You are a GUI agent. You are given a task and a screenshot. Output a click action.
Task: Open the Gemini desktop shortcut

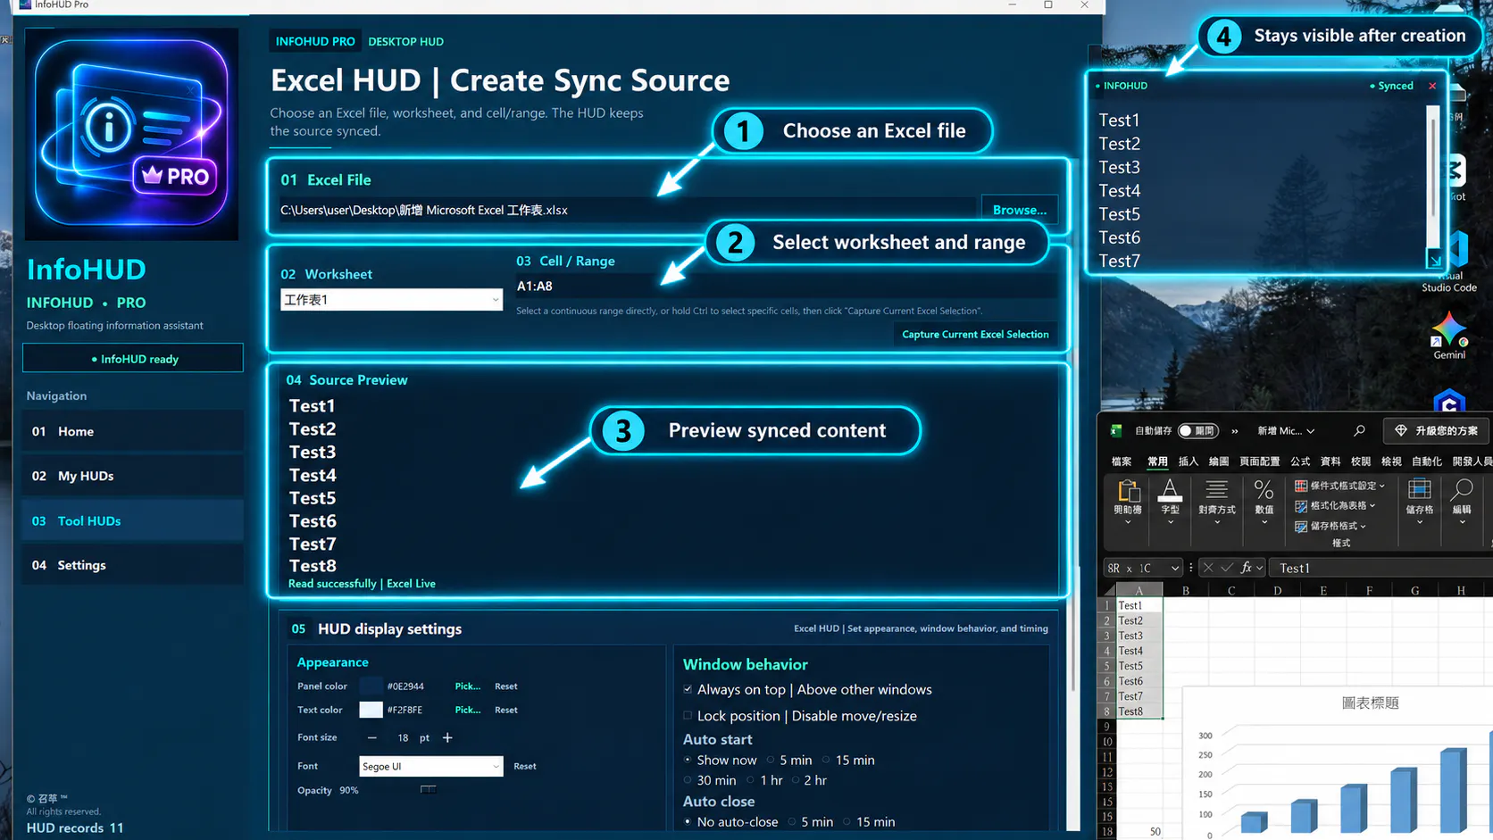pyautogui.click(x=1449, y=335)
